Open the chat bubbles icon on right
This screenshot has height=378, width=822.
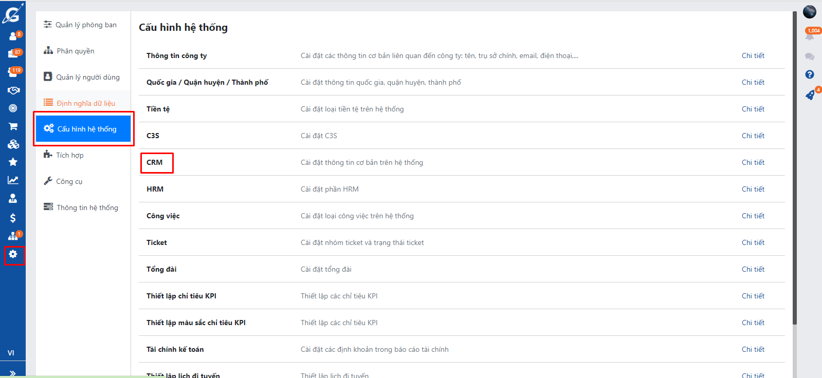[x=810, y=56]
